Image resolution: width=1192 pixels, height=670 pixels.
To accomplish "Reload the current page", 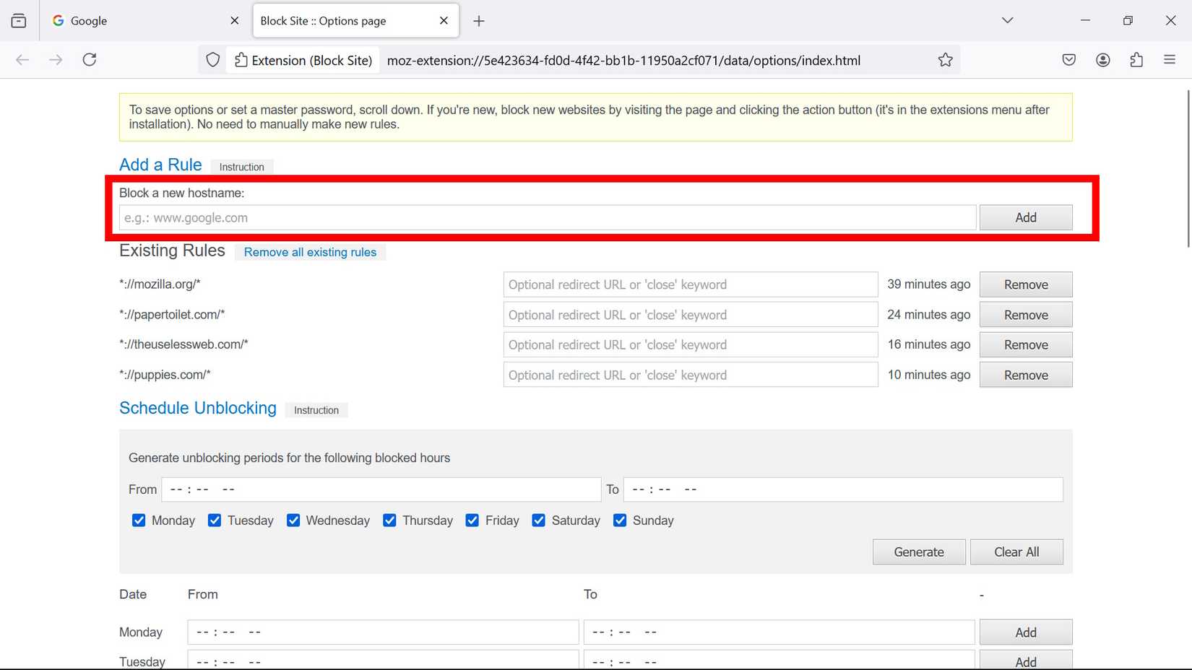I will coord(90,60).
